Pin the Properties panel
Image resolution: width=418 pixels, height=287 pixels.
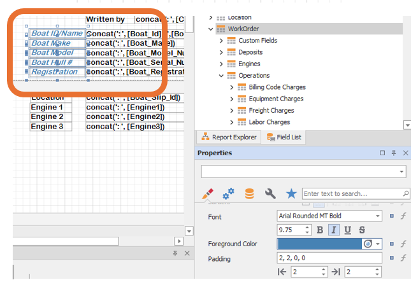(394, 153)
